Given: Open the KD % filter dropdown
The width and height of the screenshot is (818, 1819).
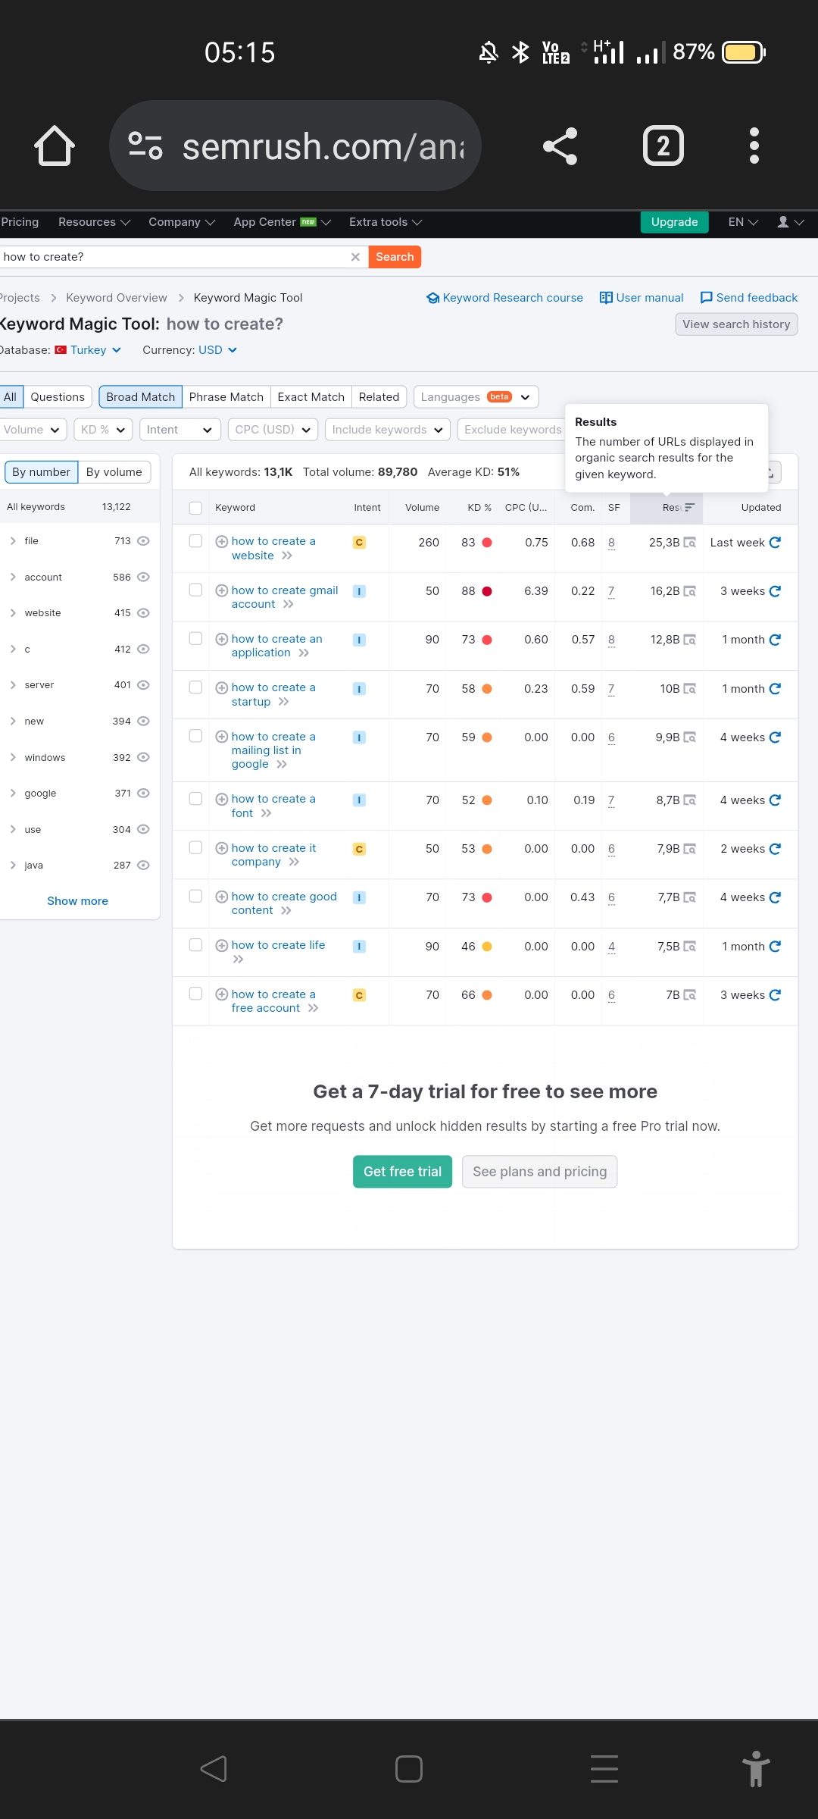Looking at the screenshot, I should click(103, 430).
